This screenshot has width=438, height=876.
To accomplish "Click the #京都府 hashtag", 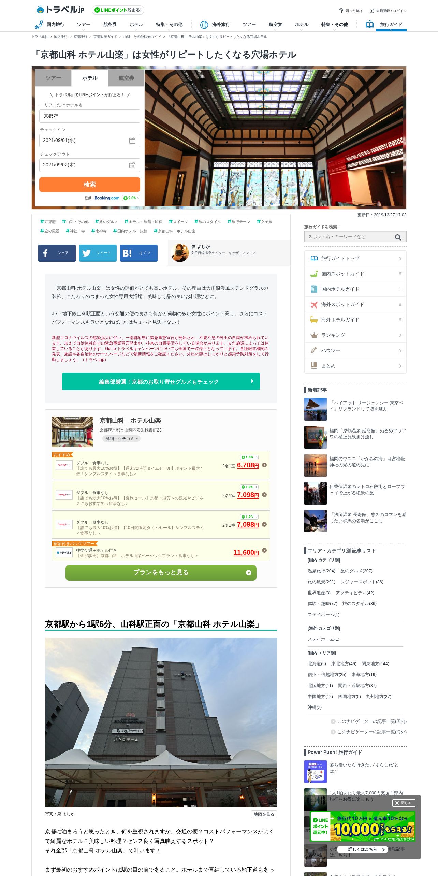I will [48, 222].
